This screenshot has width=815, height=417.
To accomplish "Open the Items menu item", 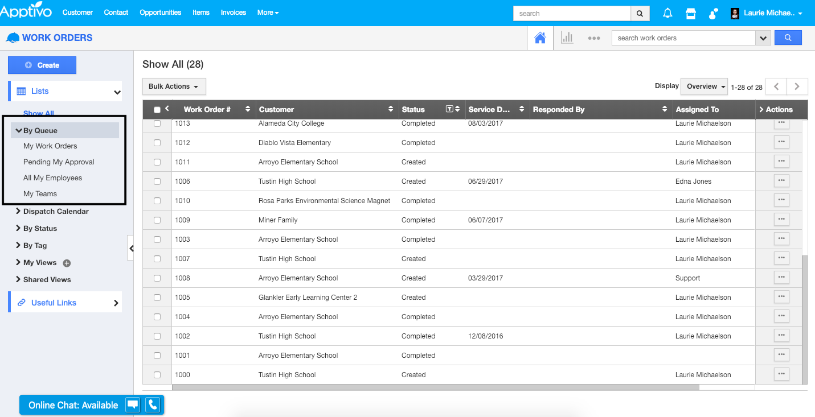I will click(201, 13).
